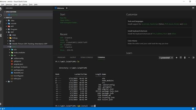The width and height of the screenshot is (196, 110).
Task: Install TypeScript support link
Action: pos(154,24)
